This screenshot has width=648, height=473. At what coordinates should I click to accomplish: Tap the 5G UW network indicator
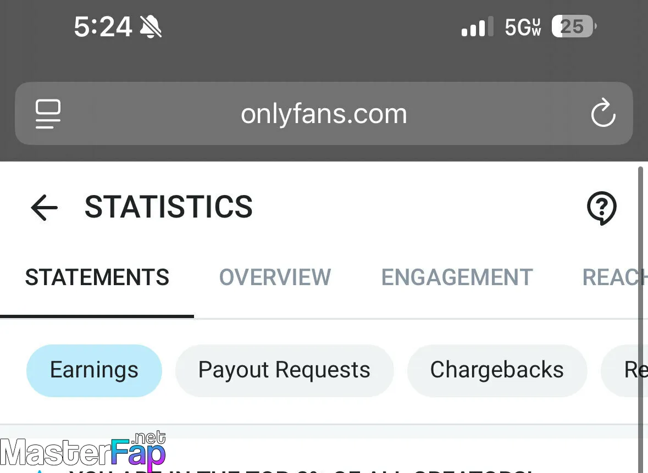coord(523,26)
